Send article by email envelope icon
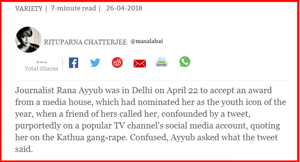300x162 pixels. (140, 64)
